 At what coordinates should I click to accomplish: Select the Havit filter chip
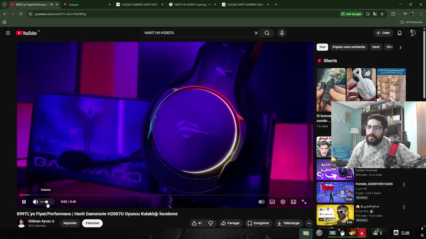point(376,47)
